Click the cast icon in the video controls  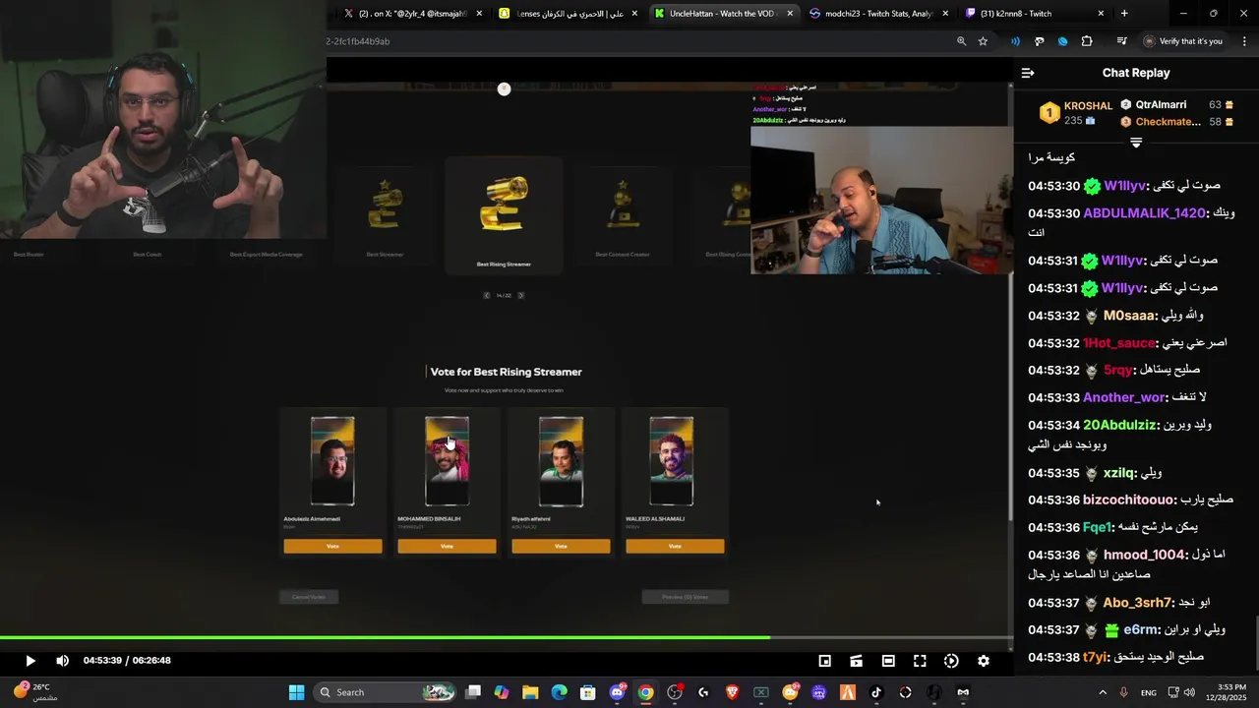click(x=857, y=661)
